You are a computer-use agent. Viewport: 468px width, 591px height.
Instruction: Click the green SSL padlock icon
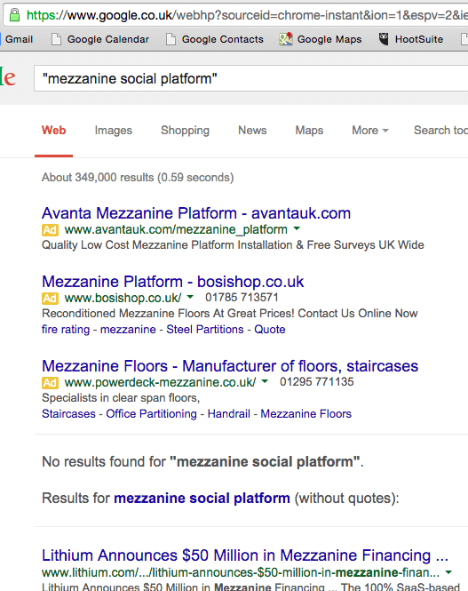point(14,15)
